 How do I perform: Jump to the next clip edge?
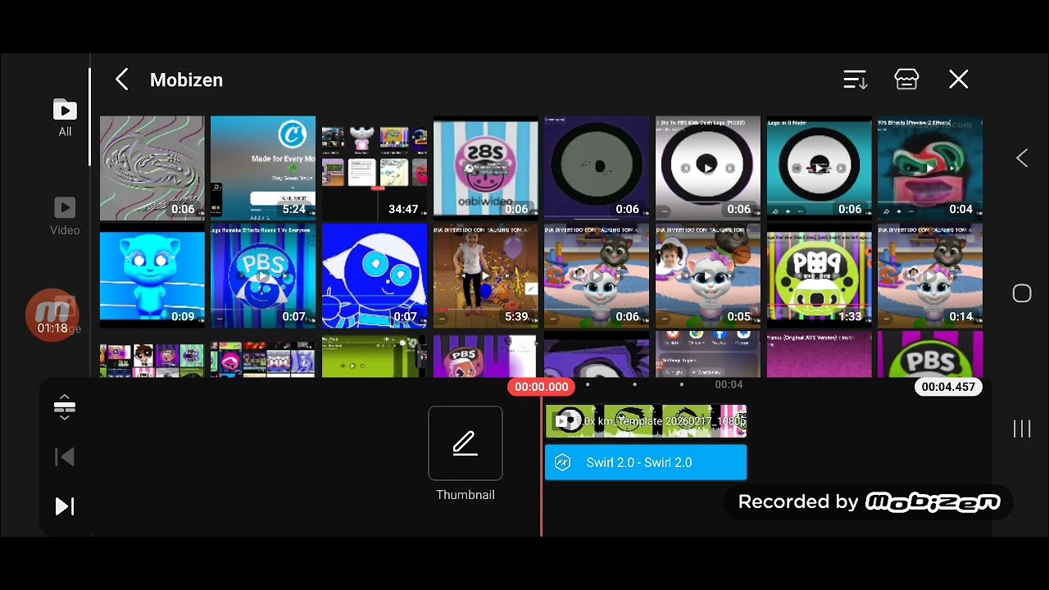65,506
